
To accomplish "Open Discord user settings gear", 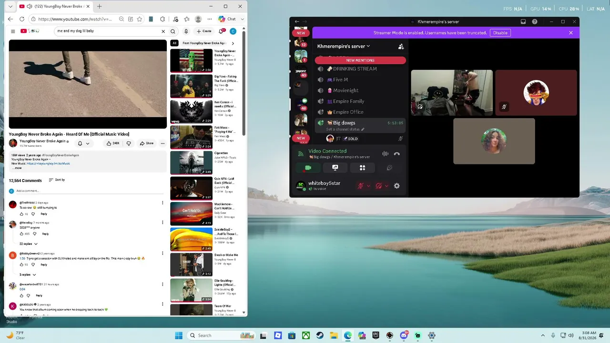I will point(396,186).
